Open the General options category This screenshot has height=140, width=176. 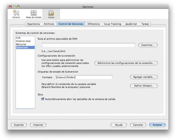coord(16,14)
